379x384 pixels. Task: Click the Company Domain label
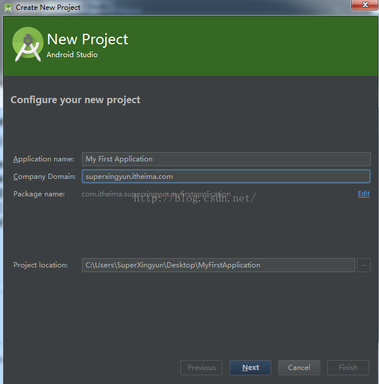pyautogui.click(x=44, y=177)
